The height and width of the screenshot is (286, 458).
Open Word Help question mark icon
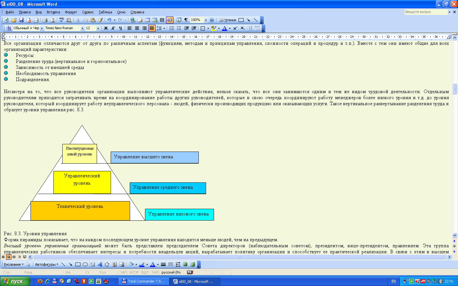coord(212,20)
